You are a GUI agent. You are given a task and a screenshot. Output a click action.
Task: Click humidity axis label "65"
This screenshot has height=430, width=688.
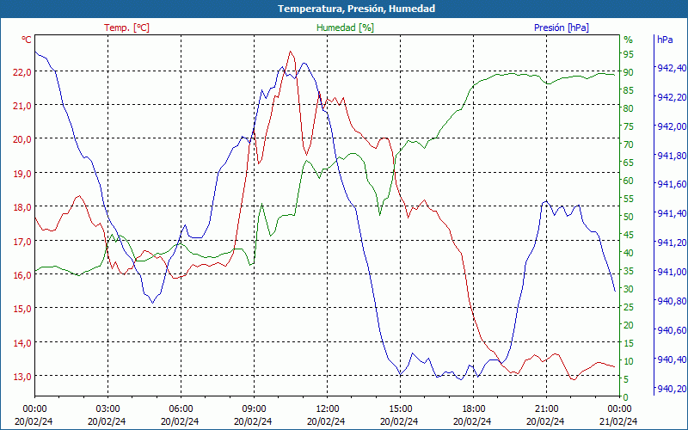[x=629, y=163]
